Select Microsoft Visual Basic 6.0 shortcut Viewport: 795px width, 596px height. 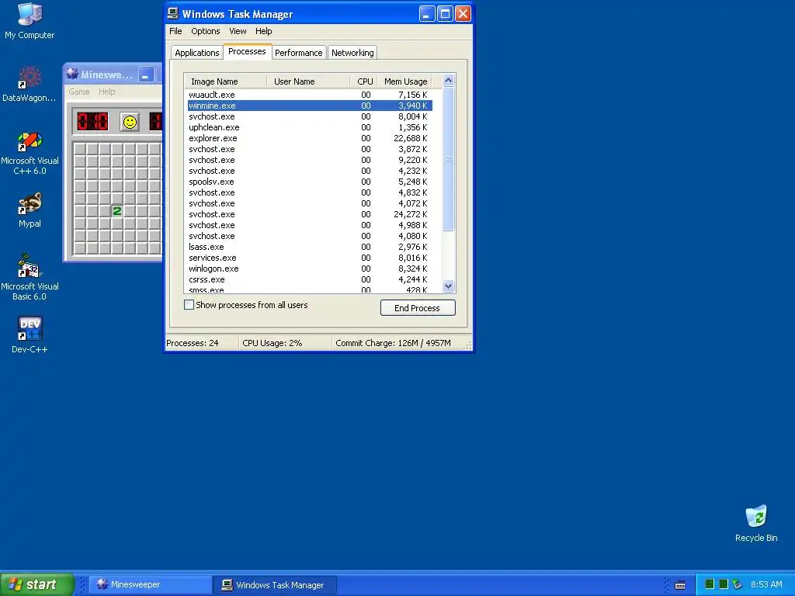(x=30, y=277)
